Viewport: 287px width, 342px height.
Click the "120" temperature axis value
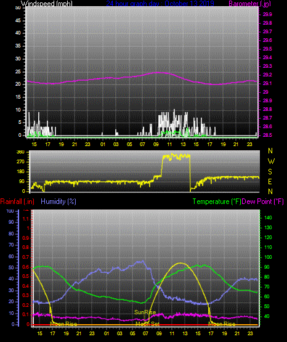coord(268,237)
